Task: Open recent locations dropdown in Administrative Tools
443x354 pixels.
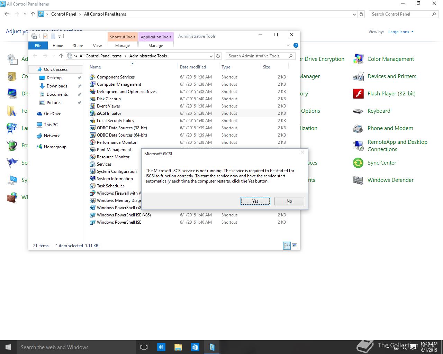Action: 53,56
